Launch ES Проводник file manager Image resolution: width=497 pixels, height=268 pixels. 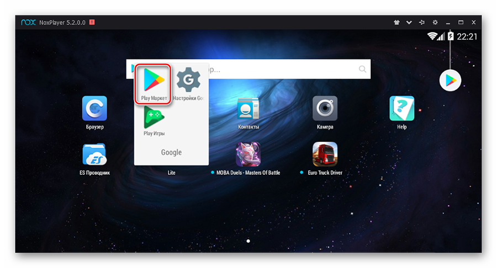pos(94,154)
